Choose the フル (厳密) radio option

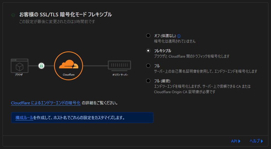[148, 81]
